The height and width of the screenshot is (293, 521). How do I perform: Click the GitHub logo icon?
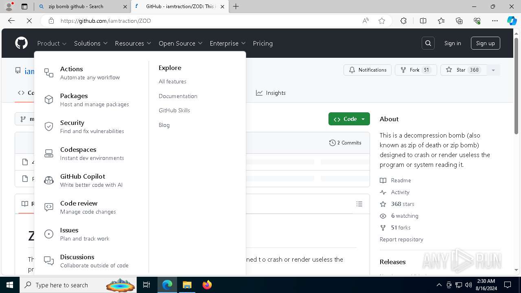pos(21,43)
